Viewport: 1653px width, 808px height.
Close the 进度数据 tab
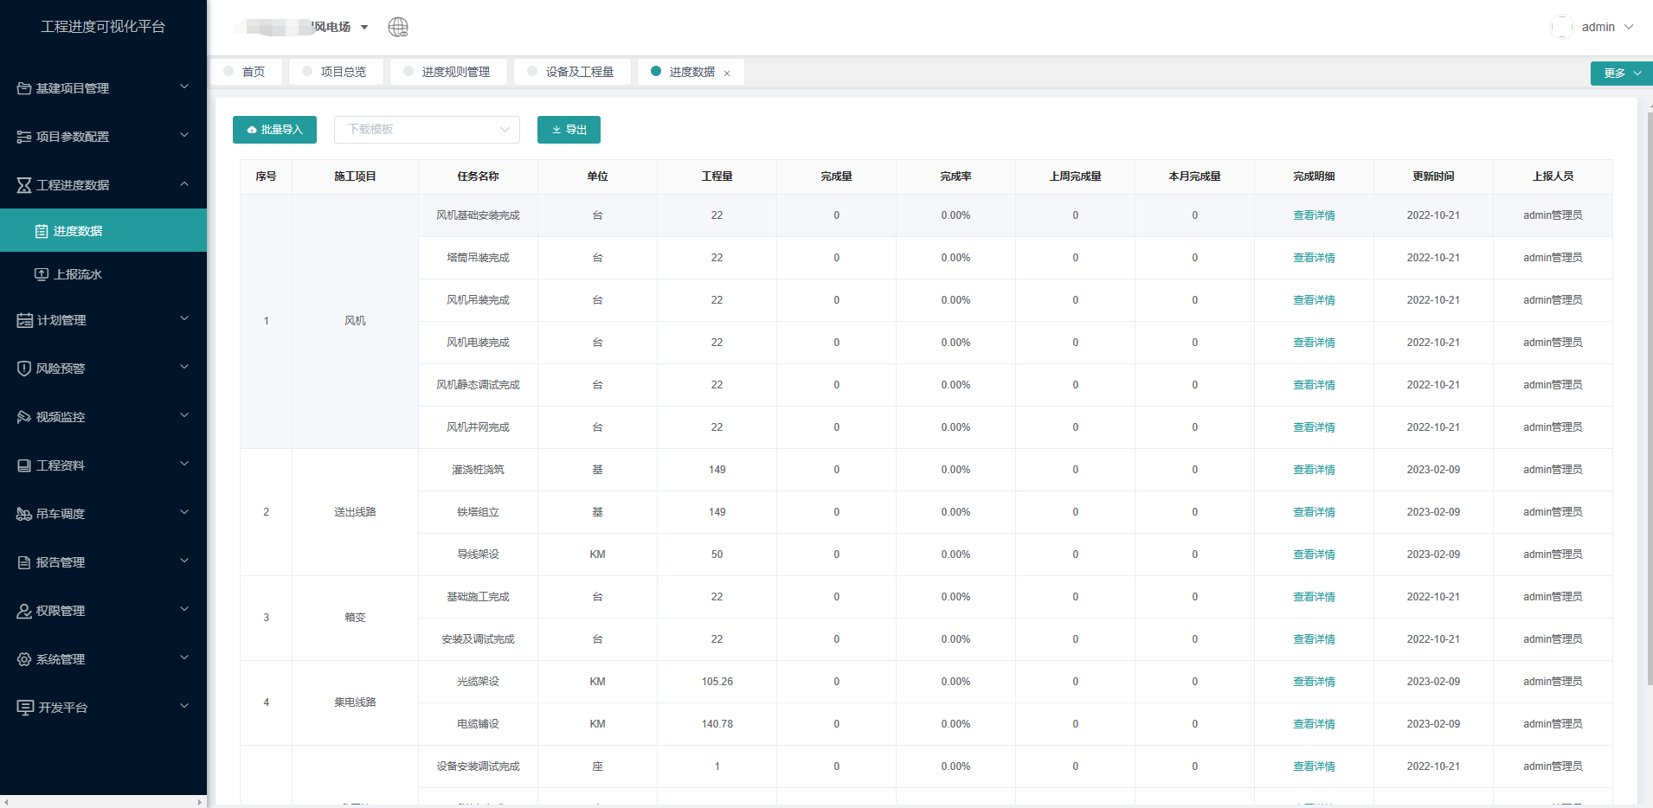pos(727,73)
